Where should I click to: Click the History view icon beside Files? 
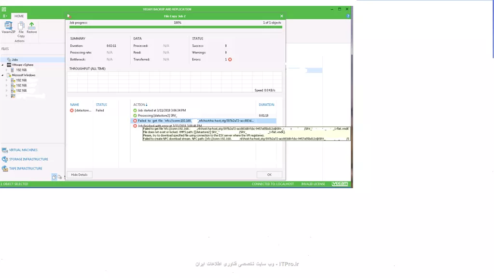pos(60,177)
